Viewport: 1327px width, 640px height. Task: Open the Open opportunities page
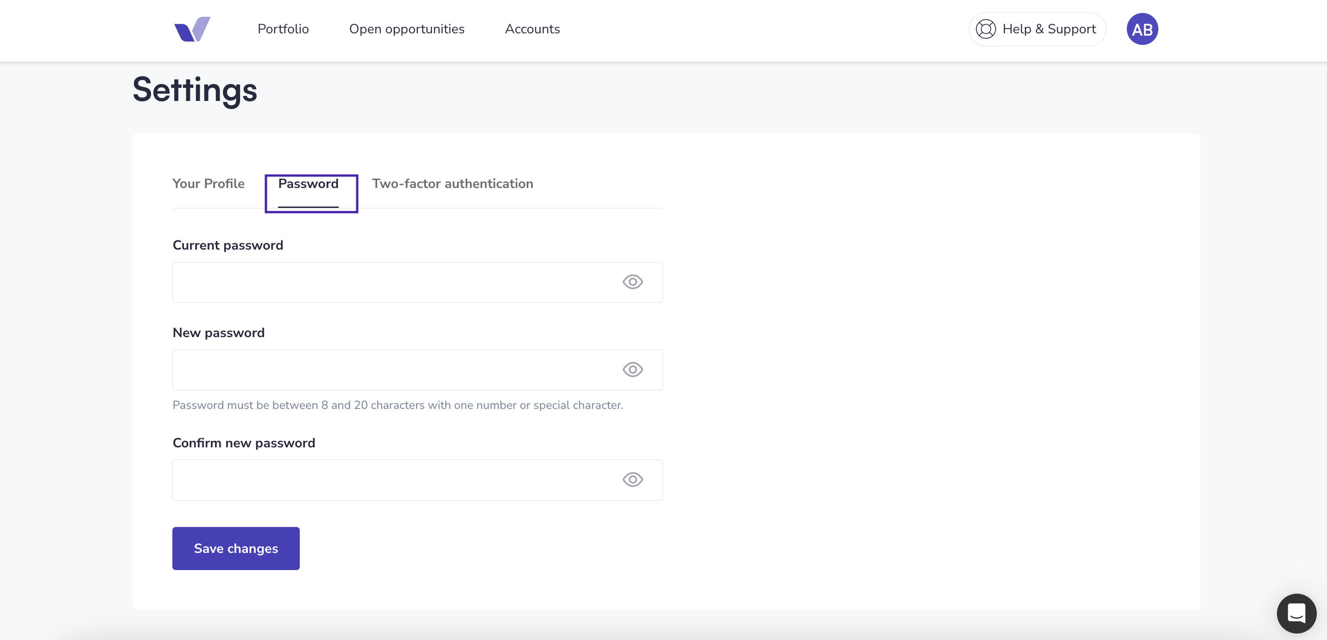coord(407,29)
